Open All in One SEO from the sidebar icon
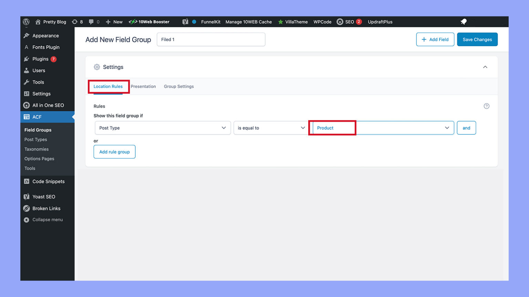Viewport: 529px width, 297px height. (27, 105)
